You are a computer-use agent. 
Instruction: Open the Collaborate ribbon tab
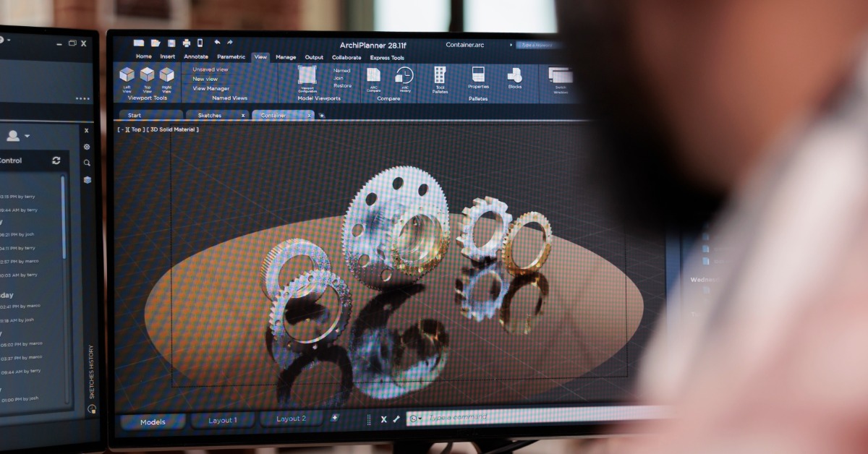[346, 57]
